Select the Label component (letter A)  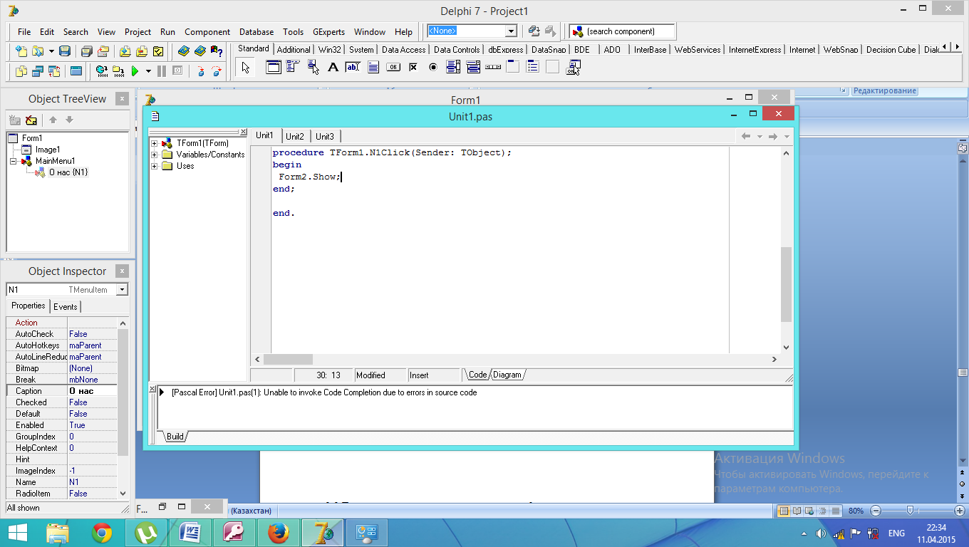click(x=333, y=68)
